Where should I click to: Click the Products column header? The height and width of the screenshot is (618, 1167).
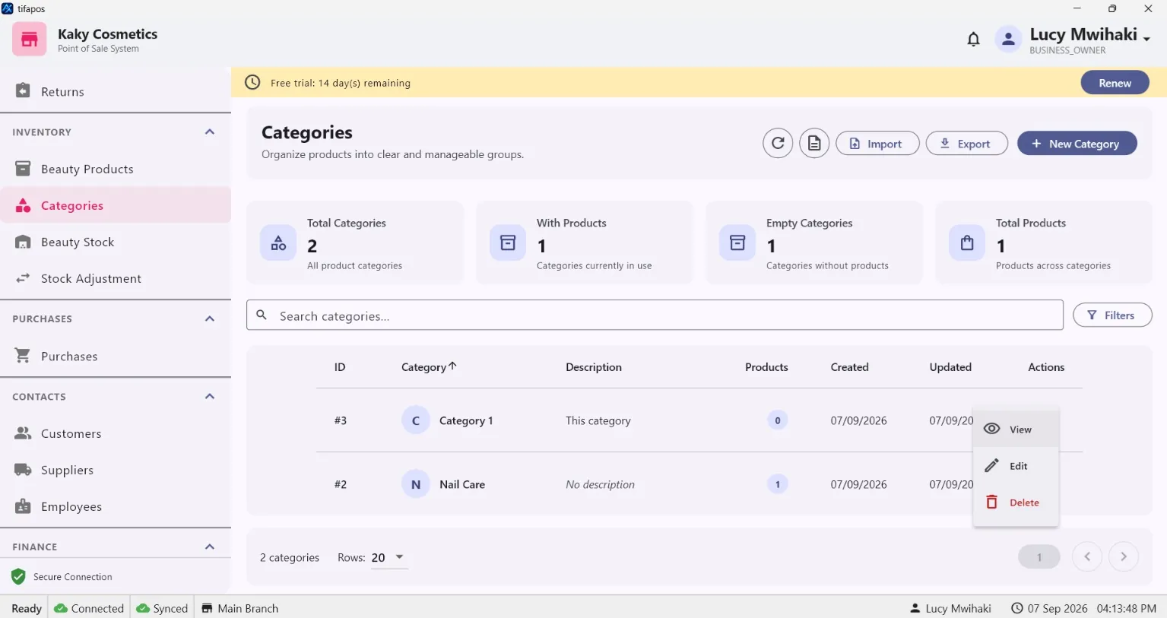click(x=766, y=366)
